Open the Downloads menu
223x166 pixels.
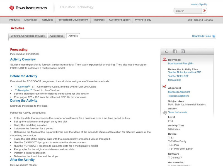point(31,20)
